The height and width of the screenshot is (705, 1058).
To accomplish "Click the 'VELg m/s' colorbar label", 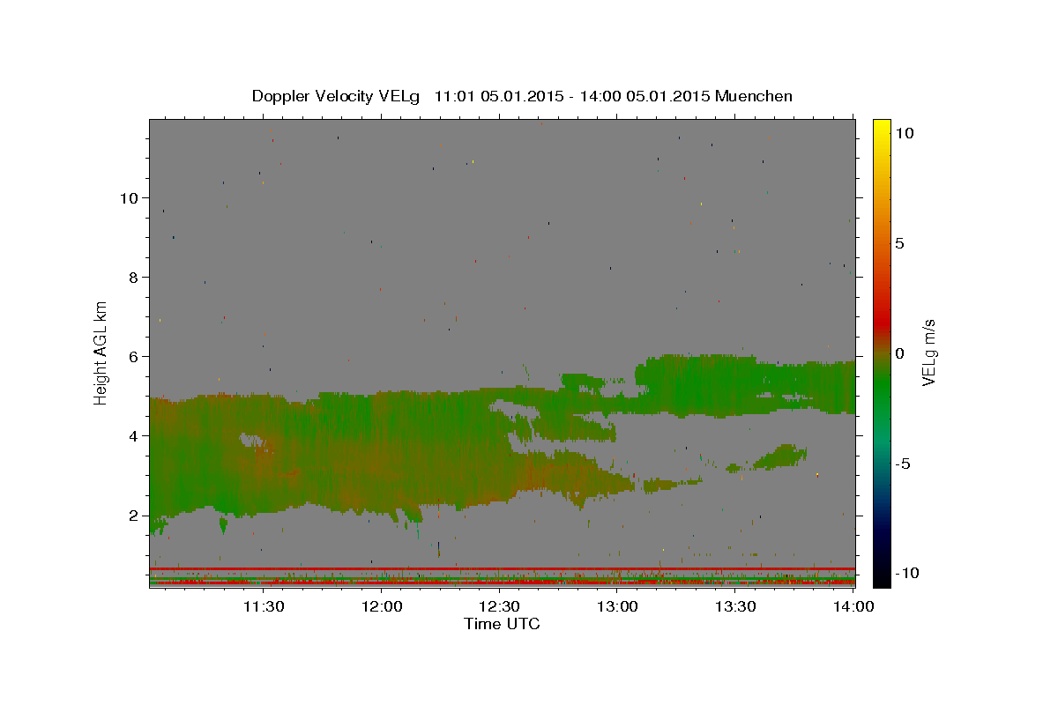I will tap(928, 352).
